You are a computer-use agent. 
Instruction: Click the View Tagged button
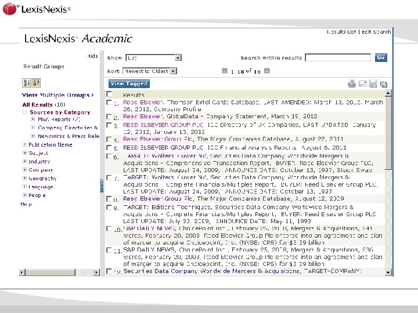click(129, 84)
